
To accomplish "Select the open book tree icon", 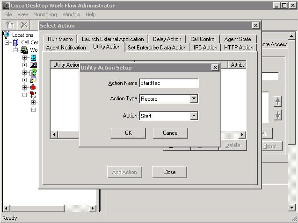I will [x=33, y=65].
